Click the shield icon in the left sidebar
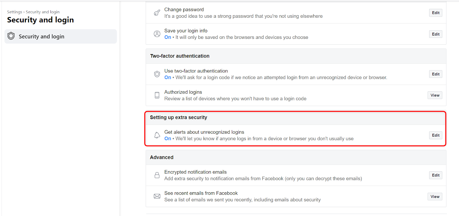The height and width of the screenshot is (216, 459). [11, 36]
